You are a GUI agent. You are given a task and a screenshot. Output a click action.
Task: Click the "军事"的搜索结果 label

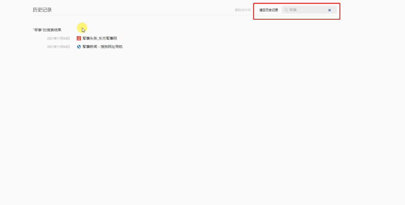47,30
